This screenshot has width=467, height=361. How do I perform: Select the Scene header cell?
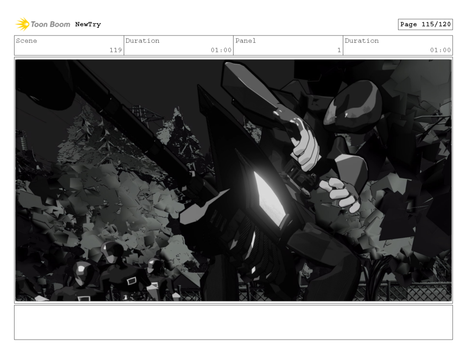[26, 41]
